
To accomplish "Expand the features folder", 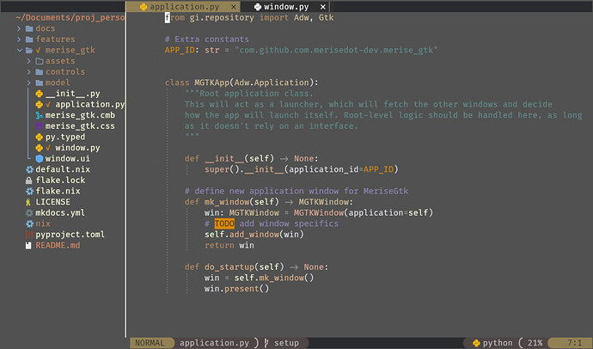I will click(x=19, y=40).
